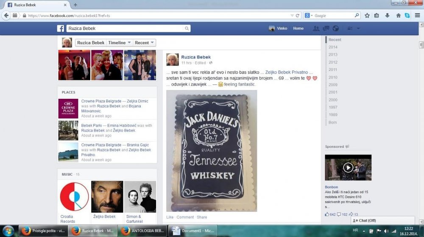
Task: Click the Windows Start button
Action: (8, 231)
